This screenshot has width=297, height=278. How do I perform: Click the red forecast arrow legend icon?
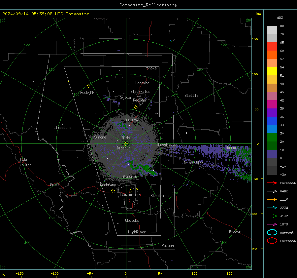(x=272, y=183)
